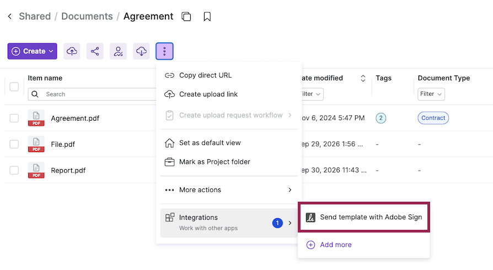The width and height of the screenshot is (493, 270).
Task: Select all items with header checkbox
Action: point(14,87)
